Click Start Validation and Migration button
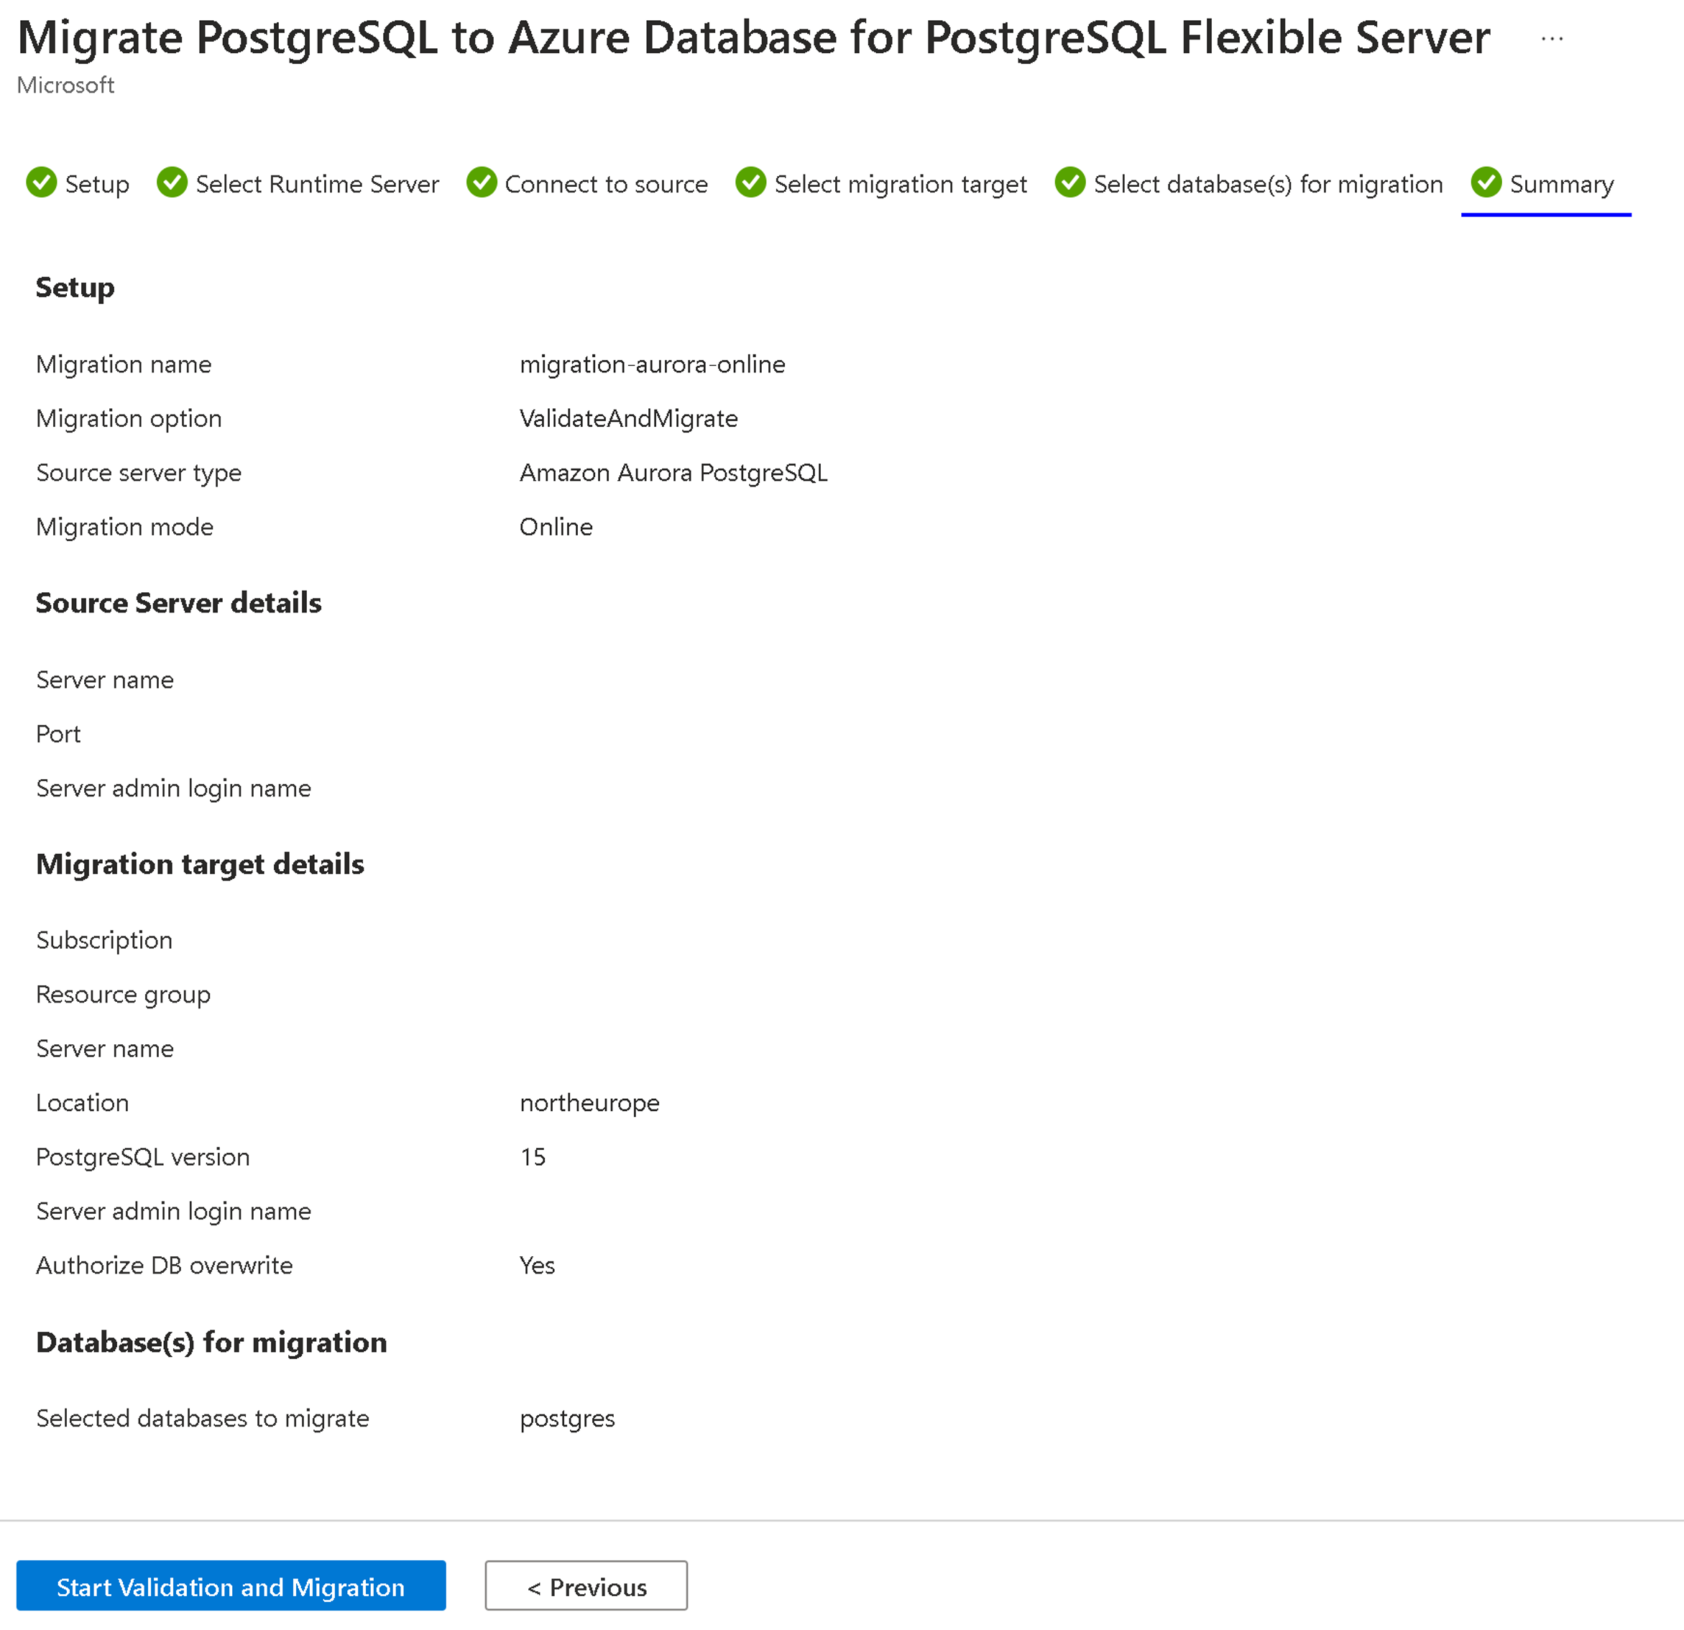This screenshot has width=1684, height=1630. coord(231,1586)
